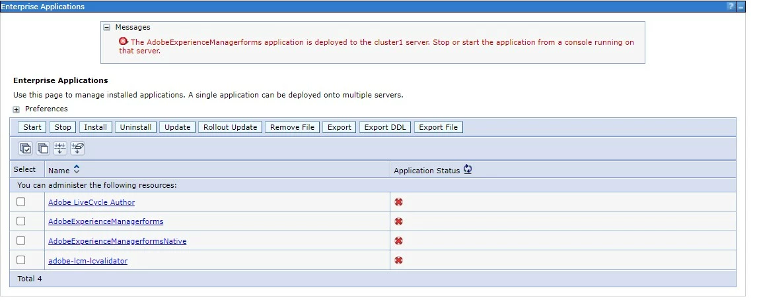Click the Uninstall button
This screenshot has height=307, width=757.
click(135, 127)
